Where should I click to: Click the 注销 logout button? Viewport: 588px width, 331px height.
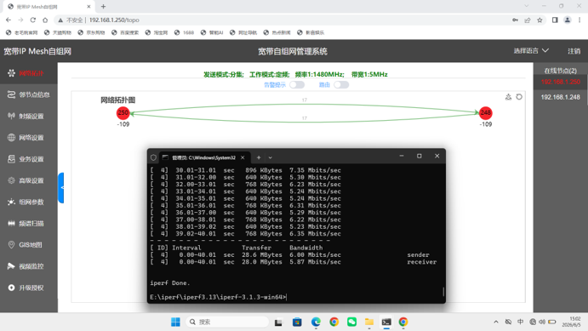coord(574,51)
